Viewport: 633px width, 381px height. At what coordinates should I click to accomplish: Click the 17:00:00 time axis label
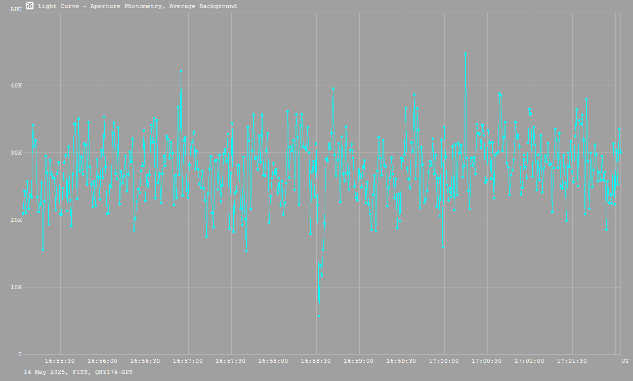(x=444, y=361)
